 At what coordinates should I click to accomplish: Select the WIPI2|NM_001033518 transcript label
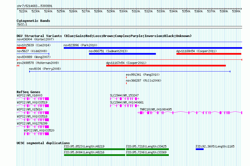click(x=32, y=116)
